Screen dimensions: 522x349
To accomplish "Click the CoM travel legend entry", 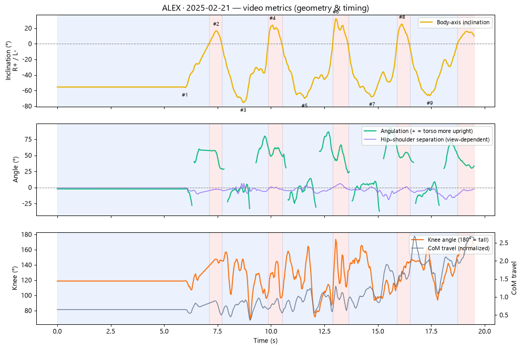I will click(451, 249).
